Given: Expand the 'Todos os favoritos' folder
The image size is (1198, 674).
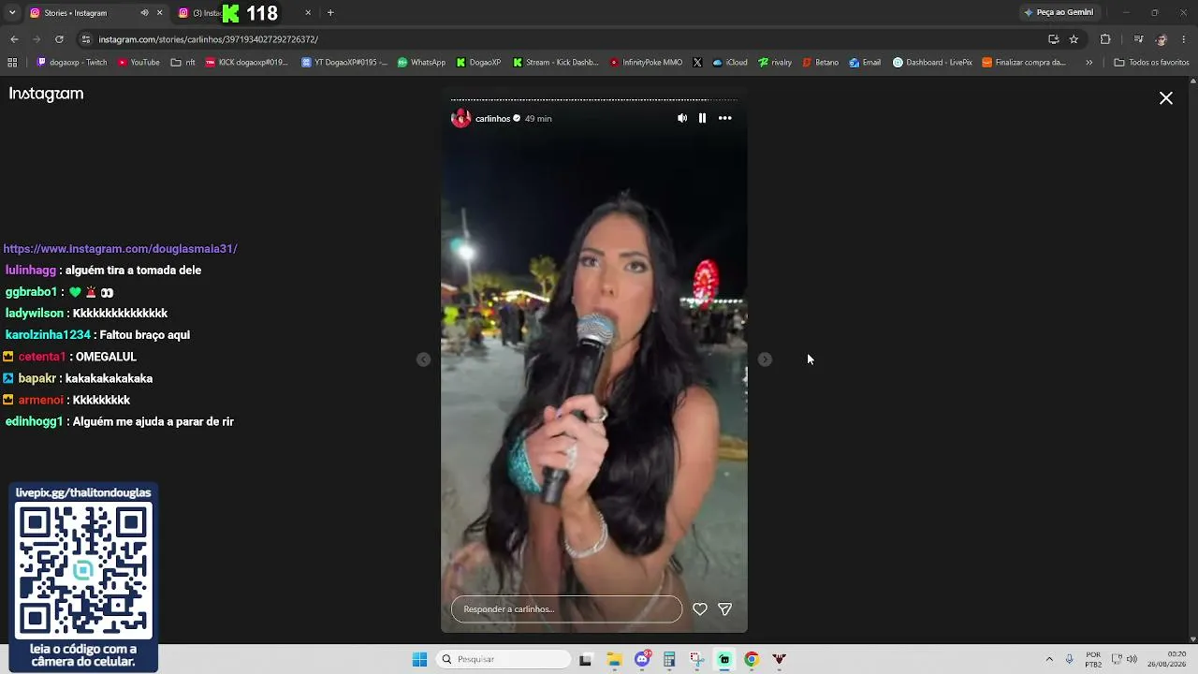Looking at the screenshot, I should tap(1151, 63).
